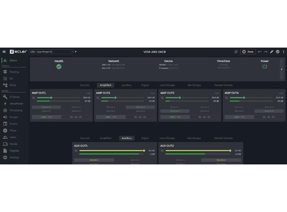
Task: Mute AMP OUT4 speaker toggle
Action: pos(226,98)
